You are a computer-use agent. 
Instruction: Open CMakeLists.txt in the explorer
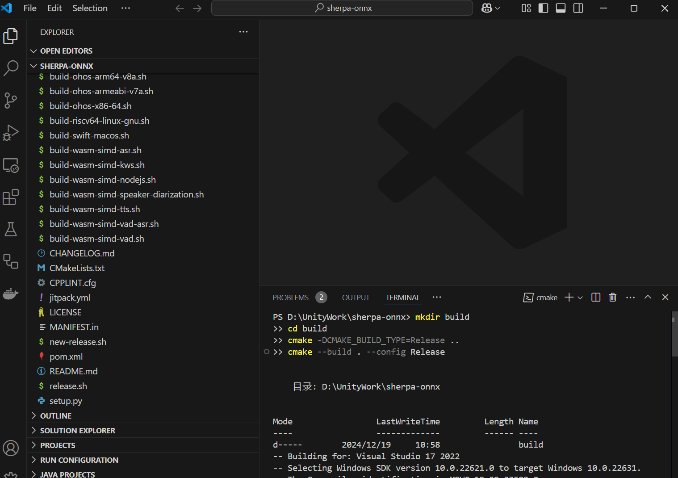pyautogui.click(x=77, y=268)
